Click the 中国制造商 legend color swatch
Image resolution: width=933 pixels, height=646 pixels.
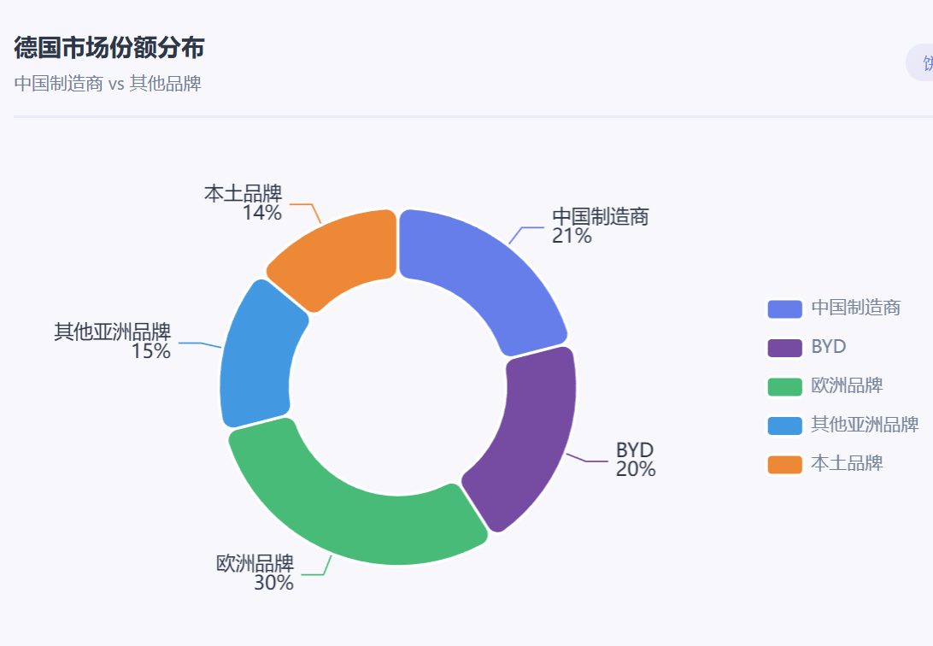coord(784,308)
